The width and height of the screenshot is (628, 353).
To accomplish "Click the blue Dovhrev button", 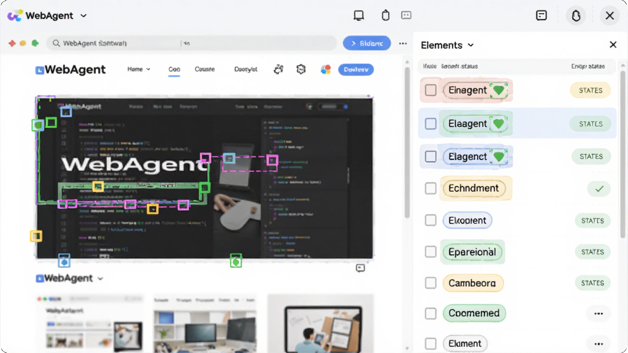I will 356,70.
